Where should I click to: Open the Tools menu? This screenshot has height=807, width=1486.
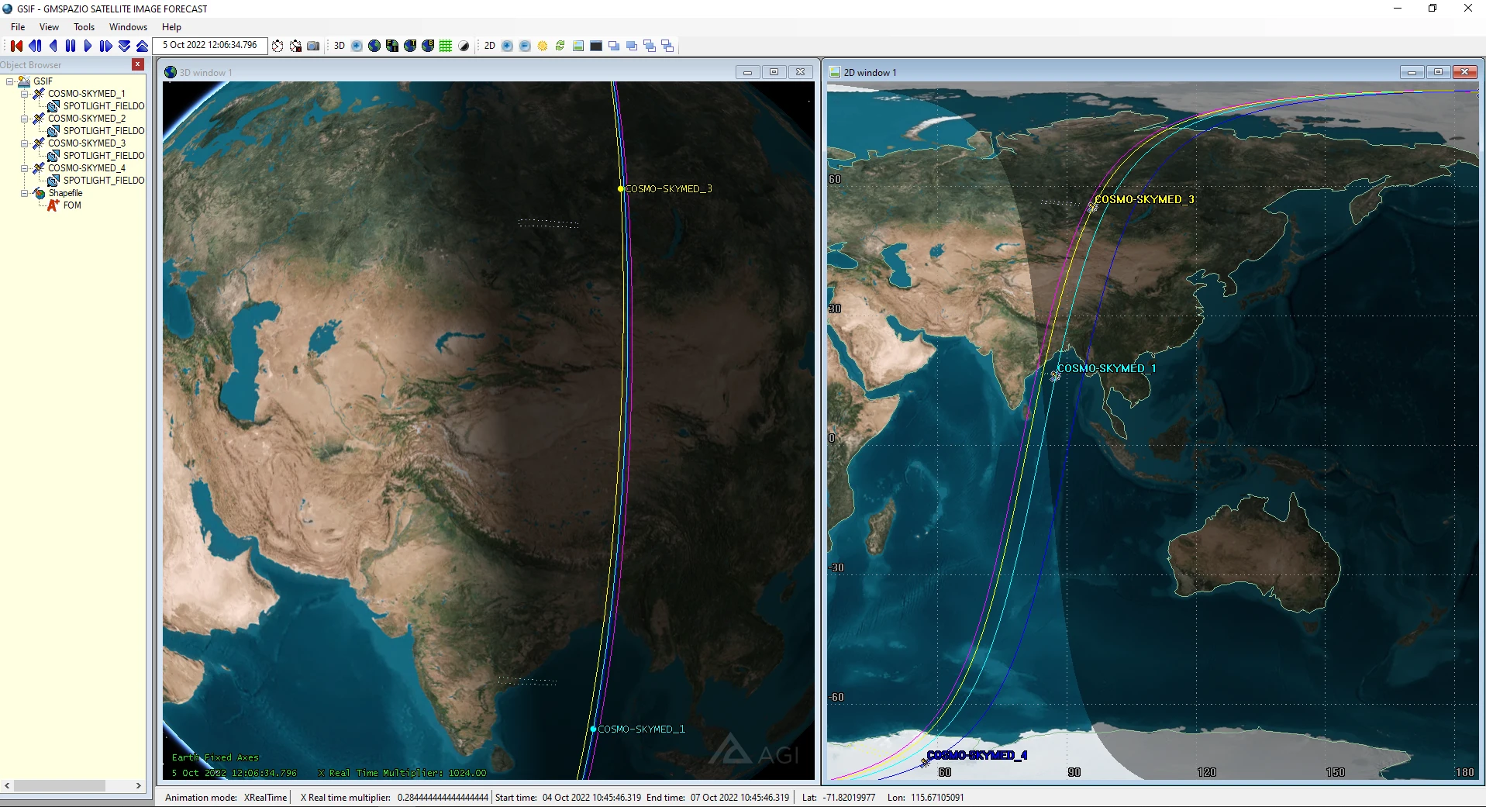(x=84, y=26)
